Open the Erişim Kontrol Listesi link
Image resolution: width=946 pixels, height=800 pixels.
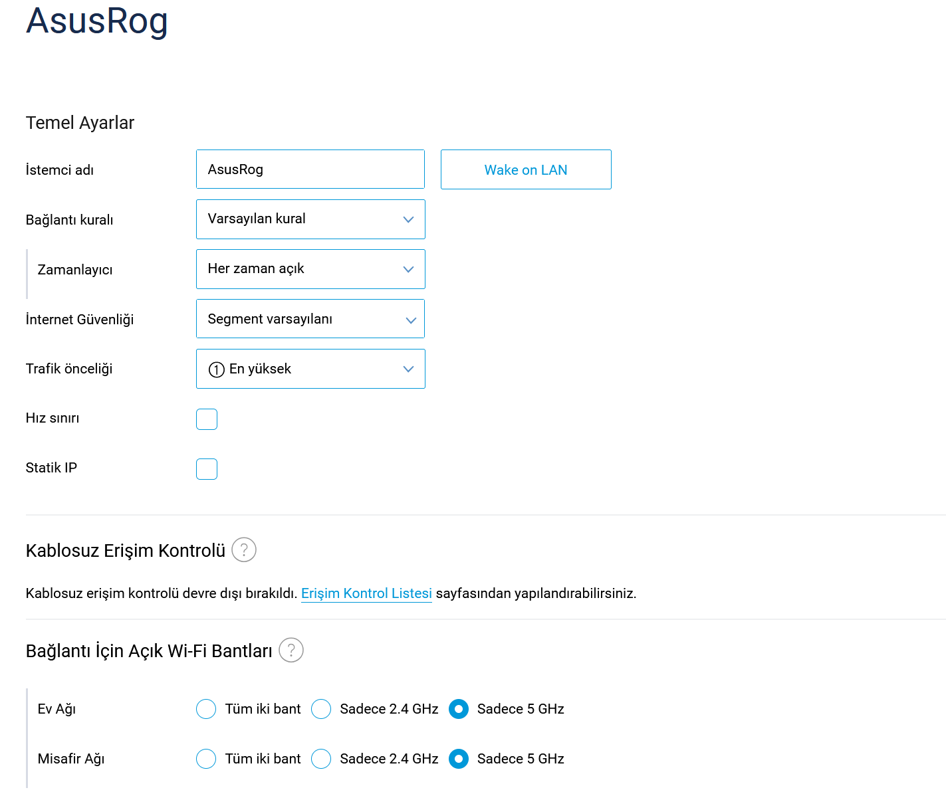click(x=366, y=593)
